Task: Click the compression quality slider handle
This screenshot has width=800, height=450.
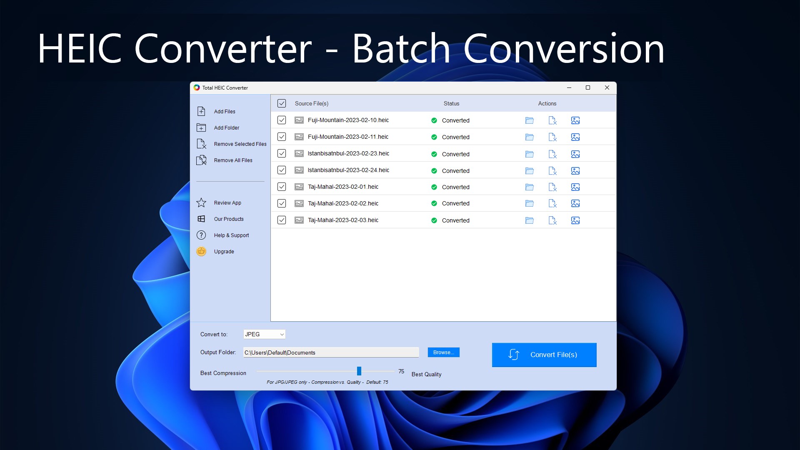Action: pos(359,371)
